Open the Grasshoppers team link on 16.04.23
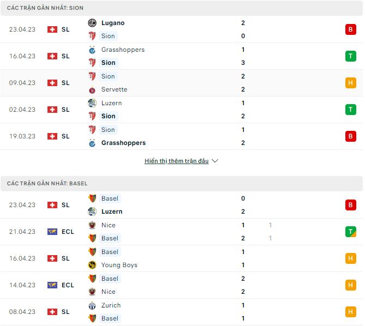Screen dimensions: 365x326 pyautogui.click(x=123, y=50)
